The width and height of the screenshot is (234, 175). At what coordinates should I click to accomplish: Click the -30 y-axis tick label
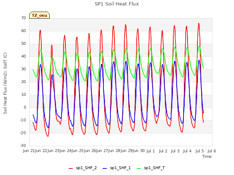coord(23,145)
